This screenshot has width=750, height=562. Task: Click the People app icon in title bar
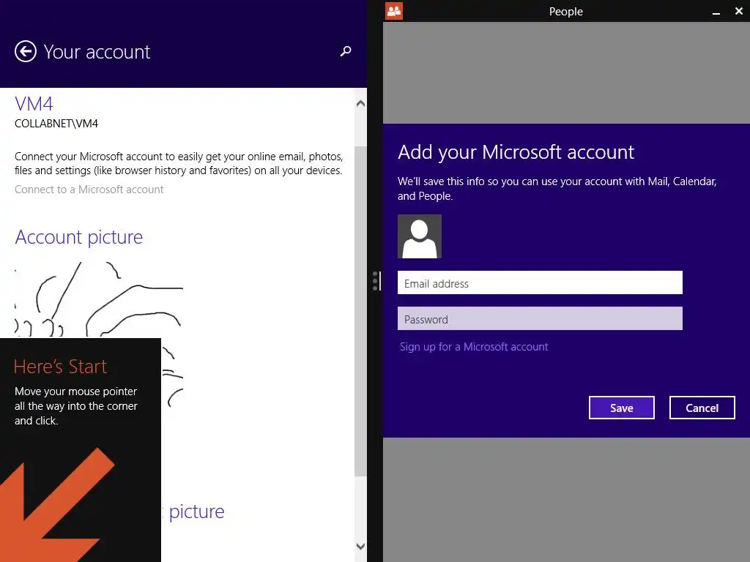393,11
